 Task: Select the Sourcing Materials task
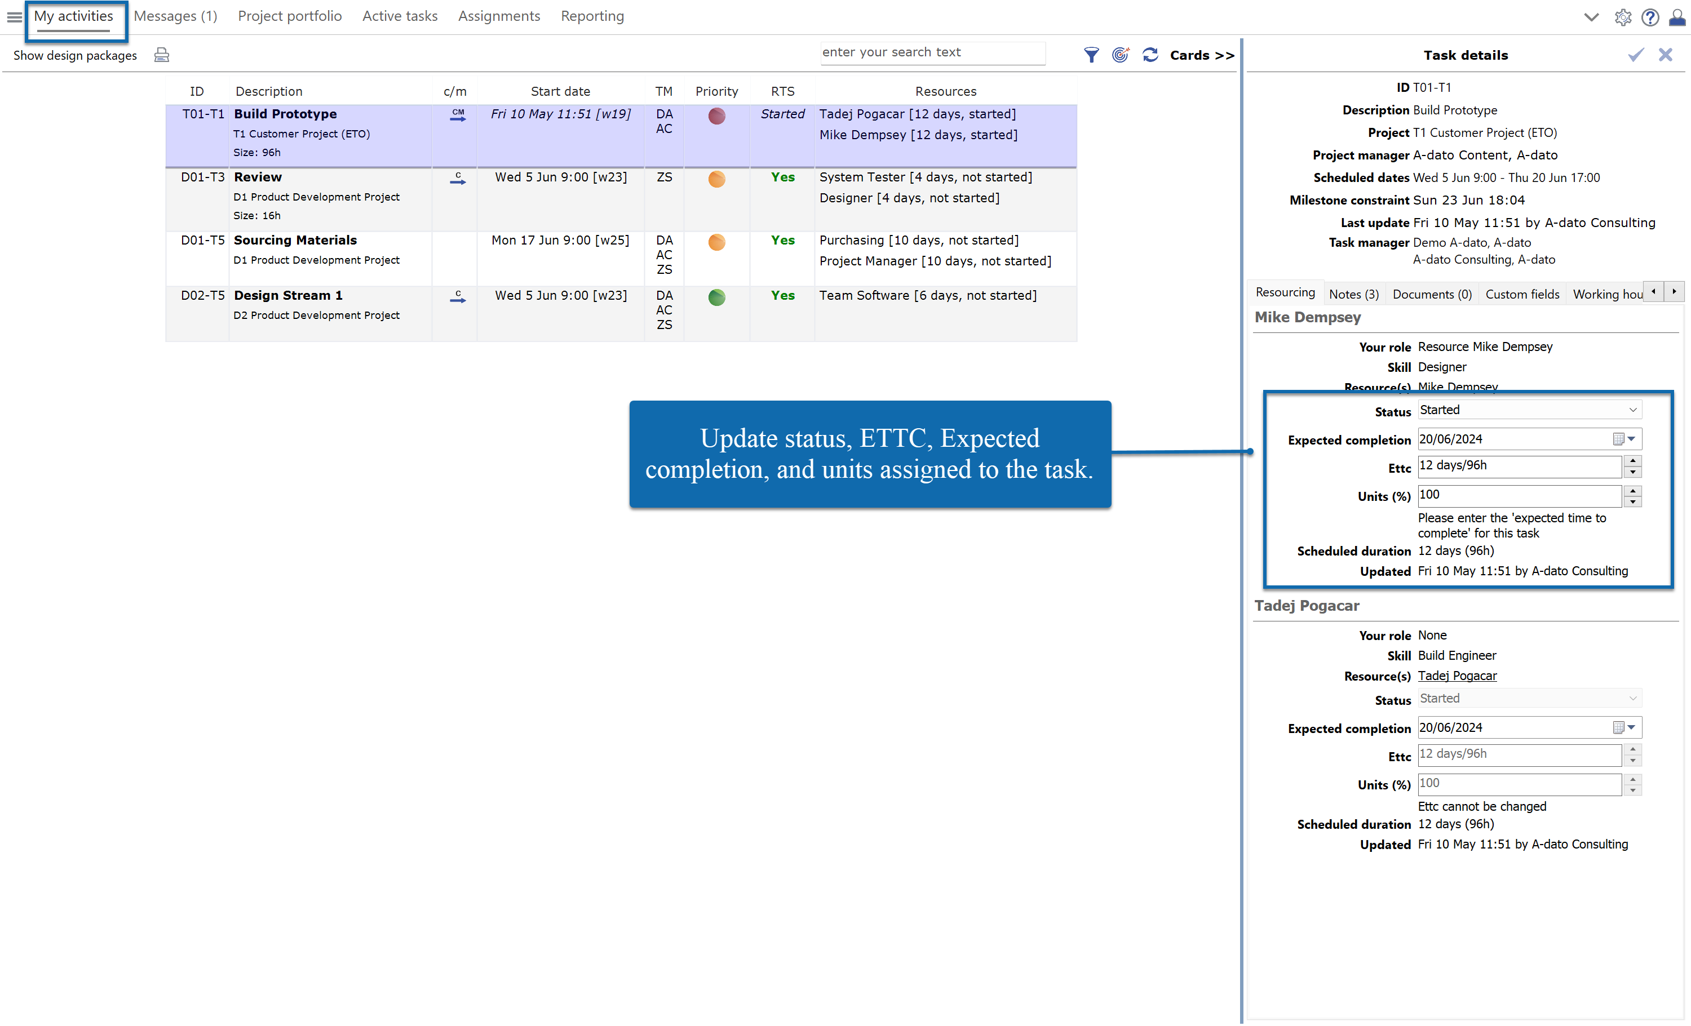621,259
